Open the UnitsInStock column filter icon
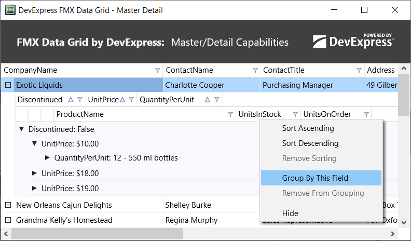 pos(295,115)
